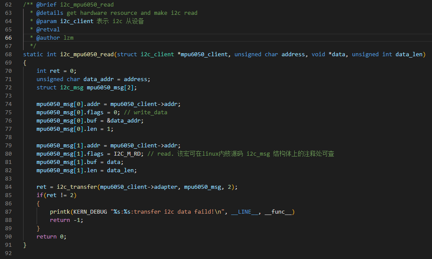This screenshot has height=259, width=432.
Task: Click the struct i2c_msg declaration on line 72
Action: click(x=86, y=87)
